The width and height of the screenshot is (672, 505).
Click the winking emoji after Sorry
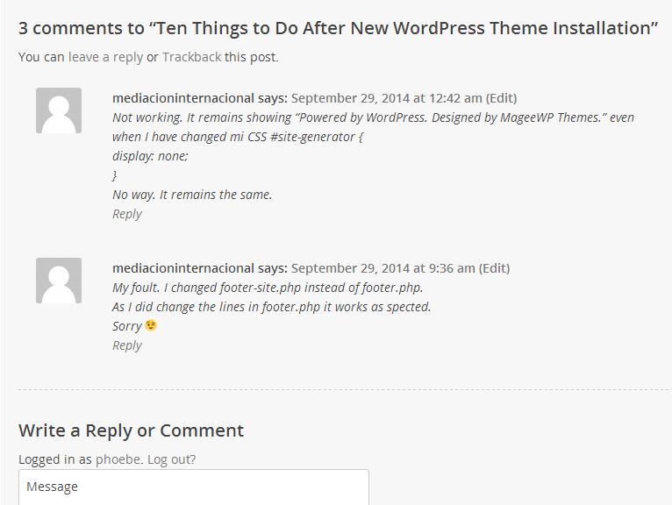click(151, 325)
